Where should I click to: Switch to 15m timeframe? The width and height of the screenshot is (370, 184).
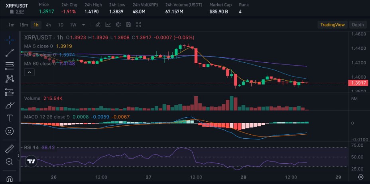point(24,25)
